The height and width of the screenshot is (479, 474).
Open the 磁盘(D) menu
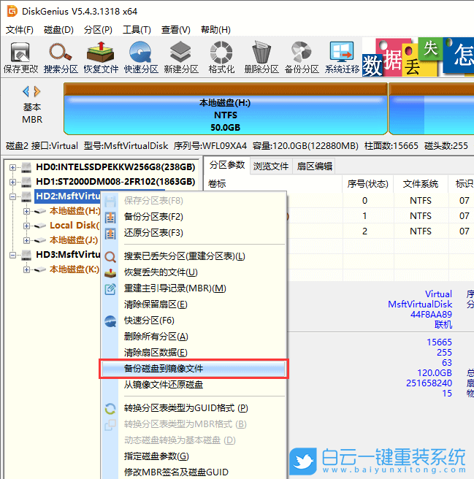[x=58, y=30]
